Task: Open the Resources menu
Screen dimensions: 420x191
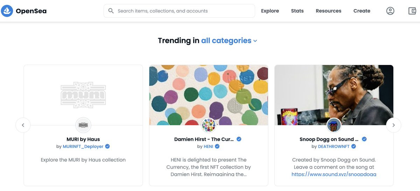Action: (328, 11)
